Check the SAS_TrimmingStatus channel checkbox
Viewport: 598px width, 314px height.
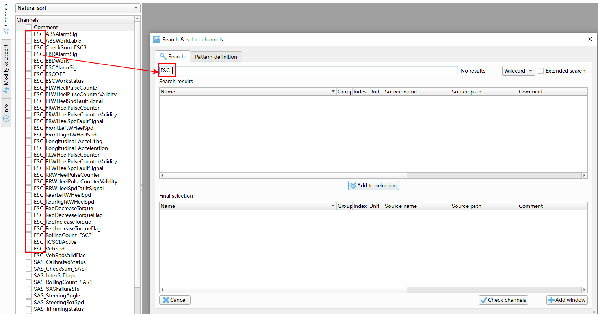29,309
